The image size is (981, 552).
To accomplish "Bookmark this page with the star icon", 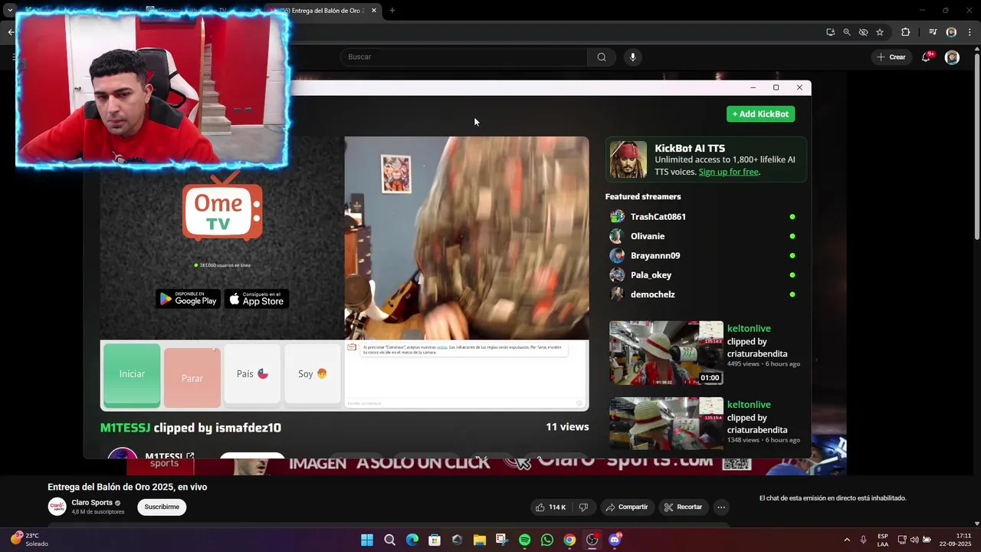I will pyautogui.click(x=880, y=32).
